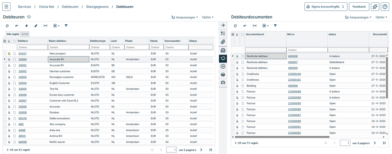Open the Debiteurdocumenten grid column configurator icon
The height and width of the screenshot is (154, 392).
pos(233,35)
